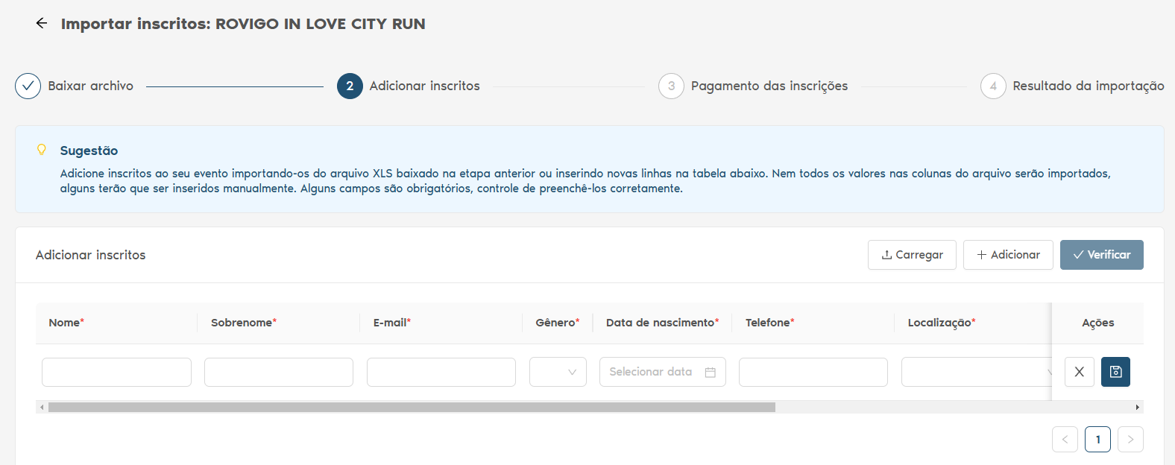Image resolution: width=1175 pixels, height=465 pixels.
Task: Expand the Localização dropdown
Action: pyautogui.click(x=975, y=372)
